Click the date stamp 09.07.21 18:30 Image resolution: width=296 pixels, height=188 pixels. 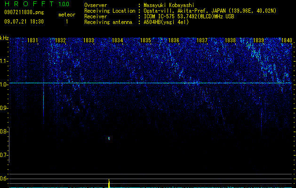tap(24, 22)
